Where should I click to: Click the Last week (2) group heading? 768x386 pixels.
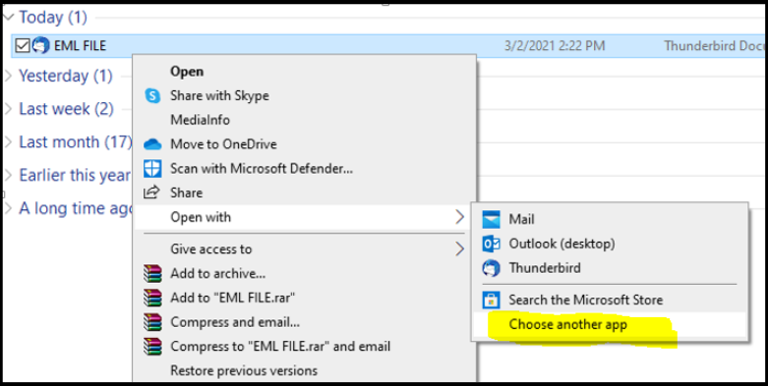[66, 109]
